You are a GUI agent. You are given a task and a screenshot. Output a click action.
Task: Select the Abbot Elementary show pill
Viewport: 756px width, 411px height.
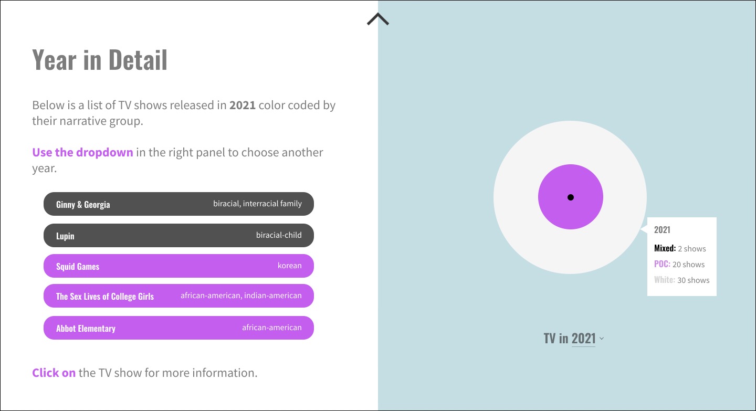[178, 328]
